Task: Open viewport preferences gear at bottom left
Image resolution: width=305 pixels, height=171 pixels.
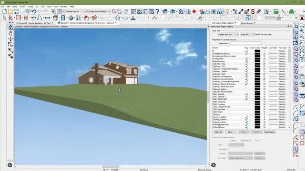Action: (x=10, y=165)
